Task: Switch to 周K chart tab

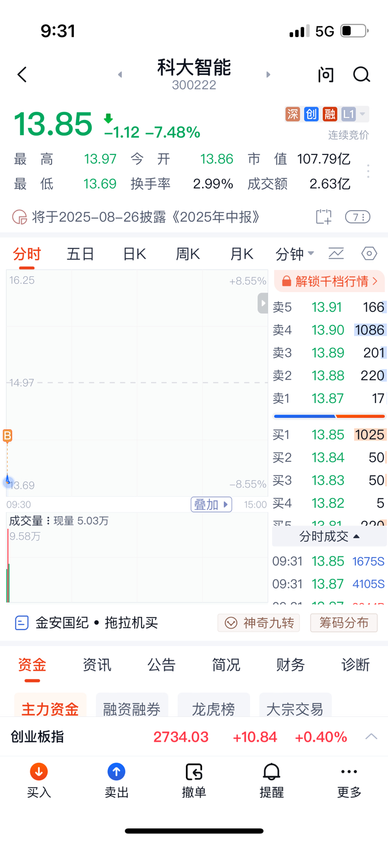Action: tap(188, 254)
